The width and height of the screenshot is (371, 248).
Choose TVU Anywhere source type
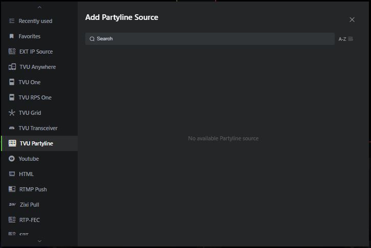(x=39, y=67)
